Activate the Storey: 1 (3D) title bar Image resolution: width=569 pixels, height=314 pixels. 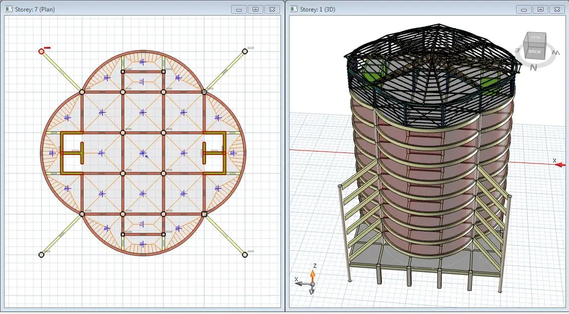[403, 9]
